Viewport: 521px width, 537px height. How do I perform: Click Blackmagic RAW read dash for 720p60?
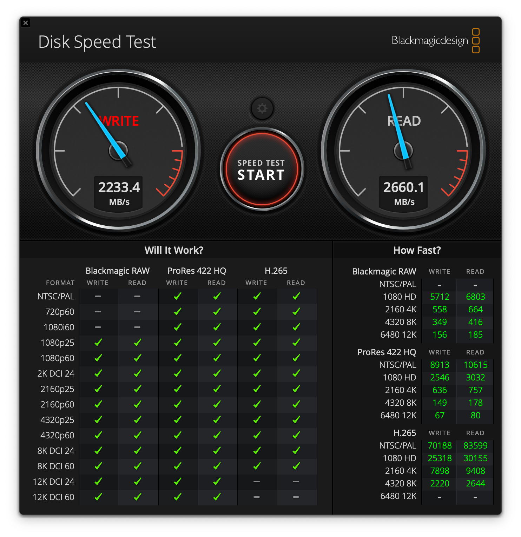137,312
